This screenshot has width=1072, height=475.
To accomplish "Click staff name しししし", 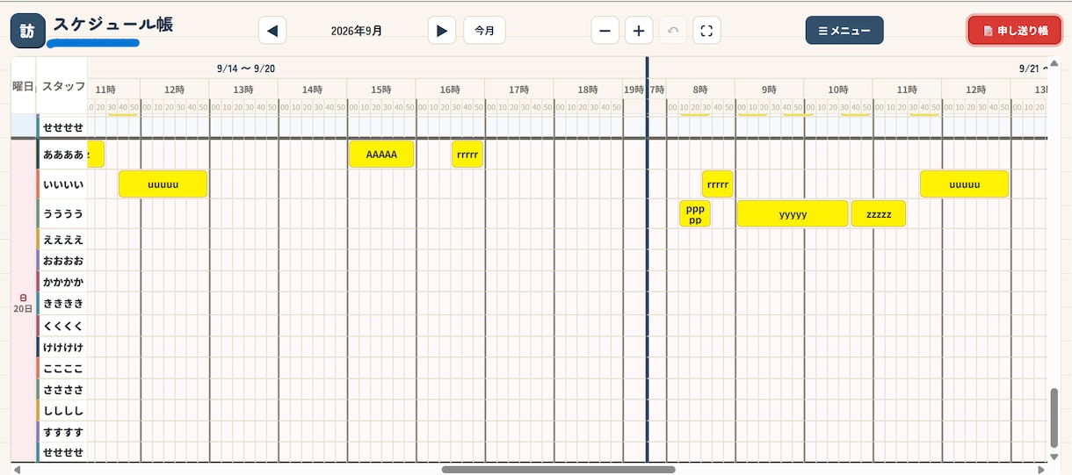I will [63, 411].
